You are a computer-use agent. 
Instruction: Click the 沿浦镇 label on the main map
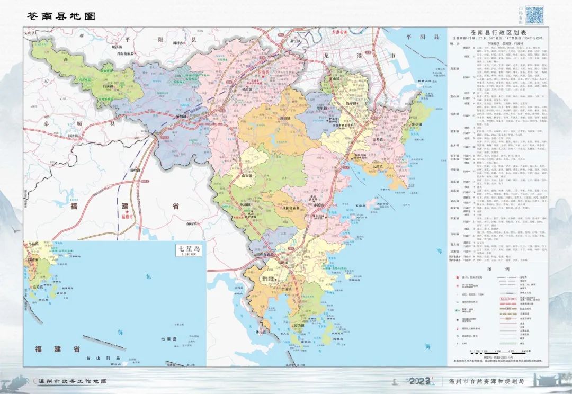coord(287,289)
